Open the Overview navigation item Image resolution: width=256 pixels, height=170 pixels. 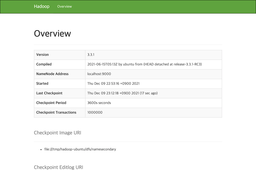[x=64, y=7]
